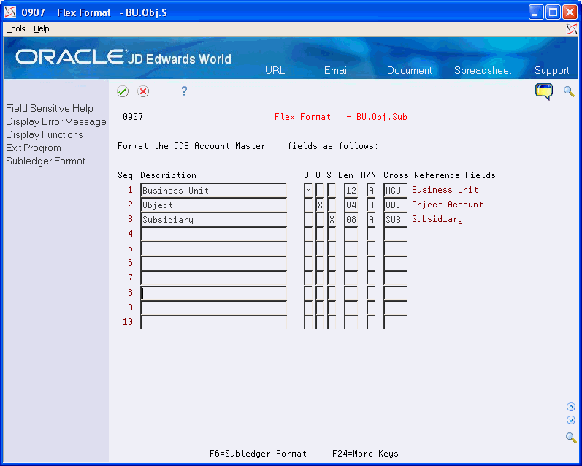Maximize the Flex Format window

click(553, 12)
